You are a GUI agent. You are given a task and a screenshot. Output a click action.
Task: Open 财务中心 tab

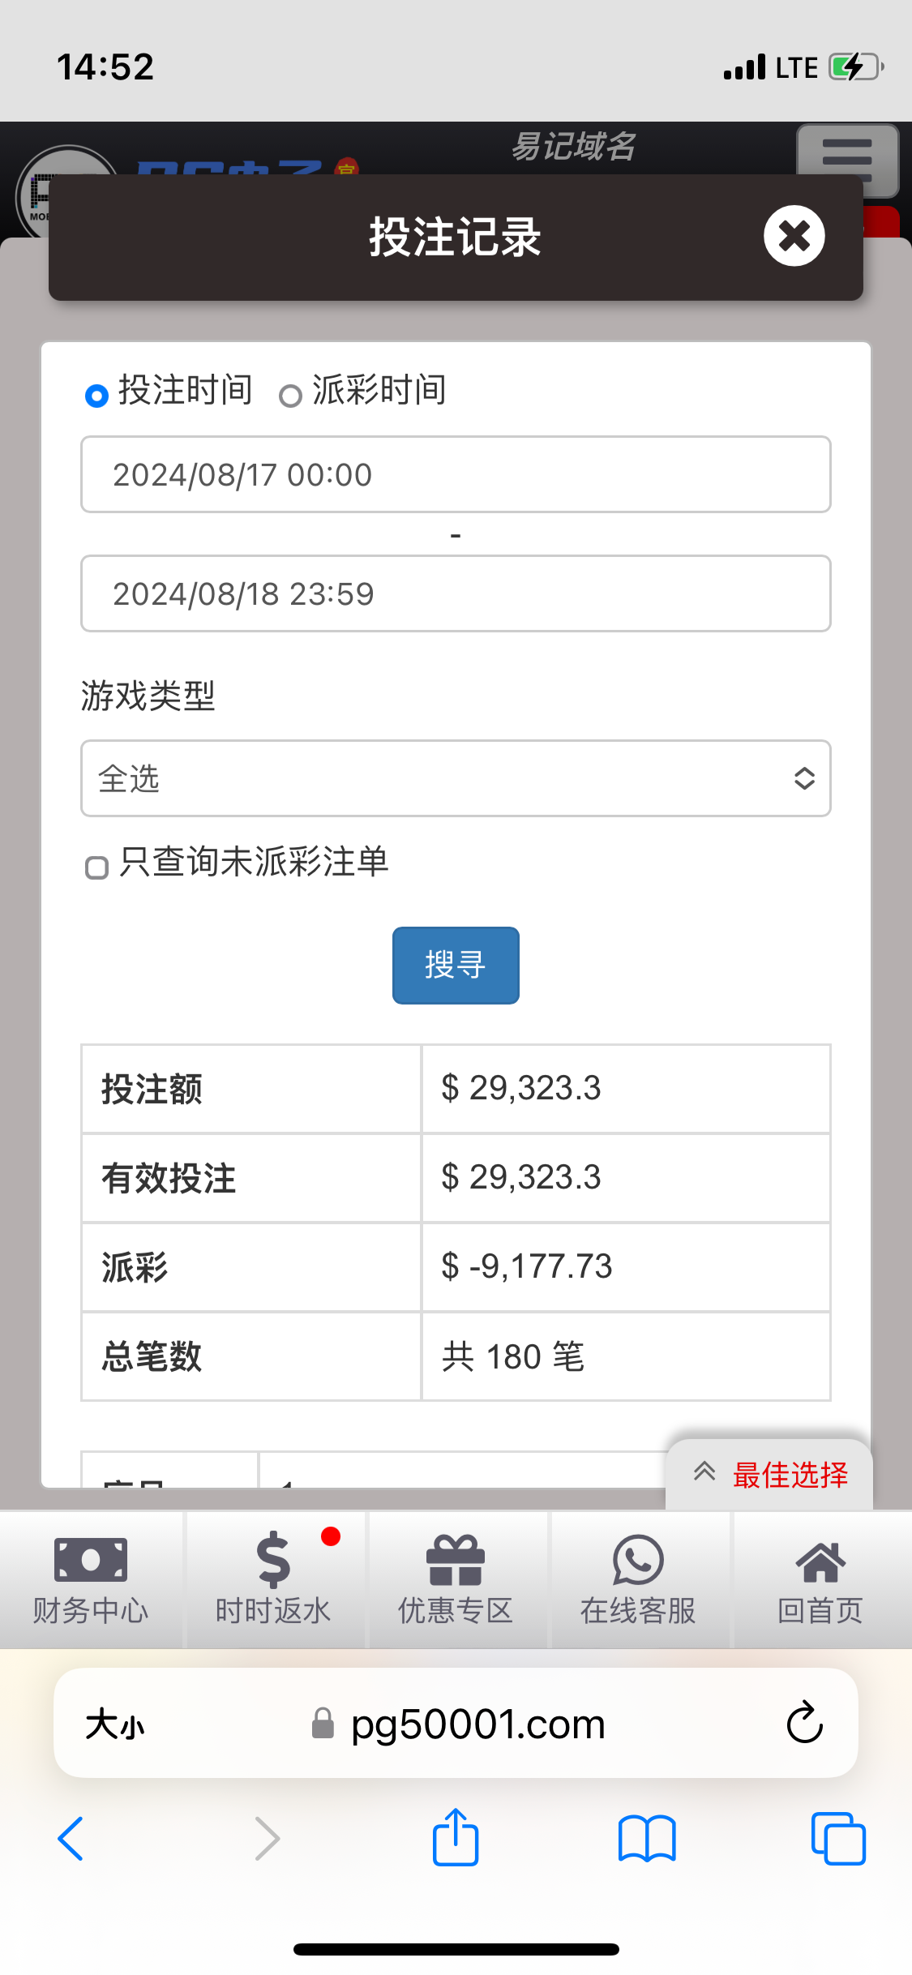[x=91, y=1579]
